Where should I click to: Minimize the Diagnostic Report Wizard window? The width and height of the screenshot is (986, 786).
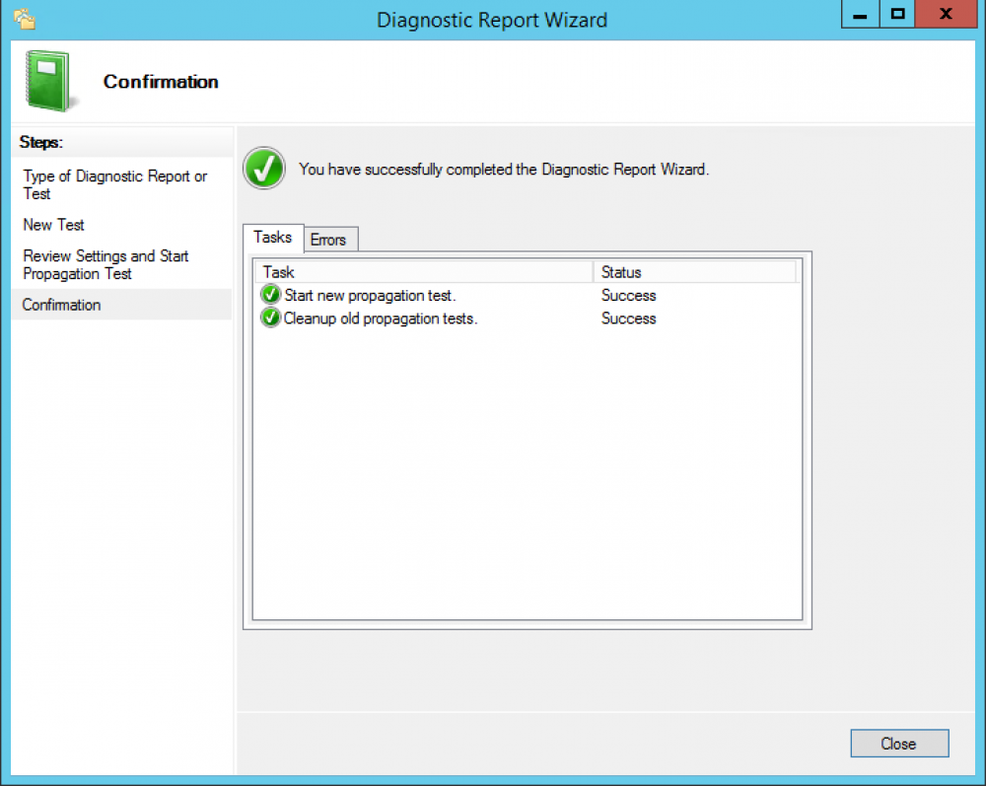[x=860, y=16]
